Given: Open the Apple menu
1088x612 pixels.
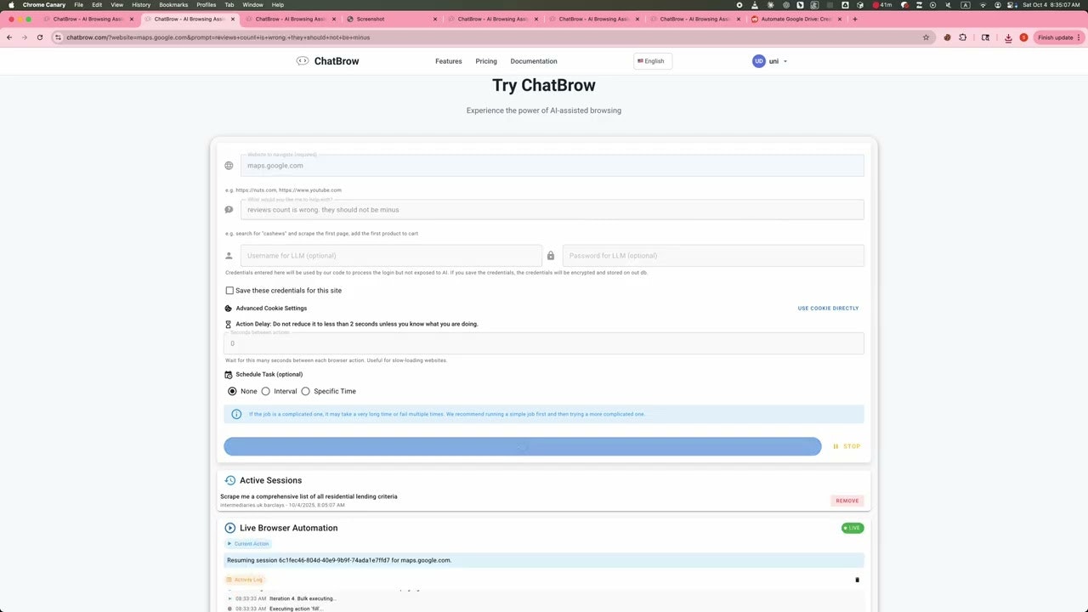Looking at the screenshot, I should (x=11, y=5).
